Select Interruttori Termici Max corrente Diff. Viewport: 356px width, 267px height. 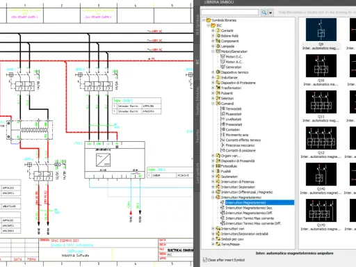(x=253, y=223)
